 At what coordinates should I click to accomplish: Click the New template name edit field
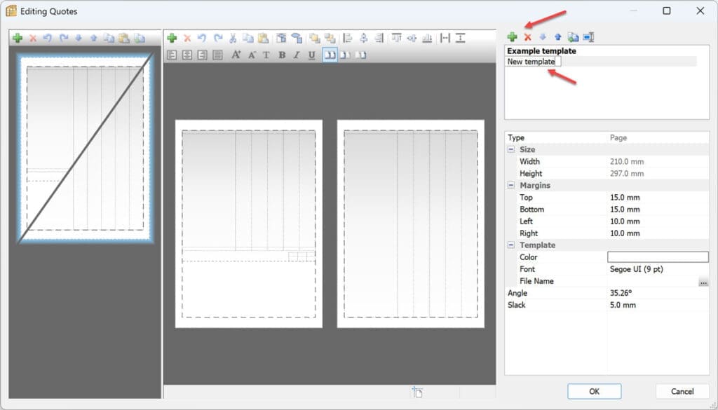pyautogui.click(x=534, y=61)
